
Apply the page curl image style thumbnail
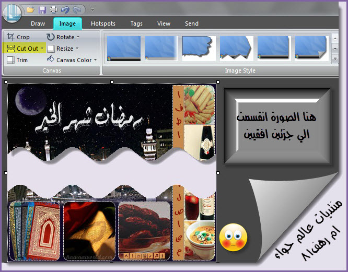312,47
